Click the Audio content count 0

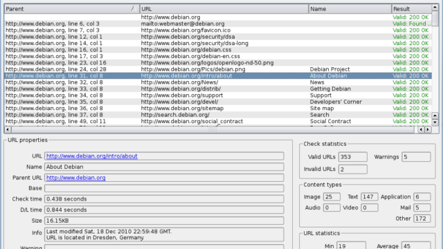point(332,207)
